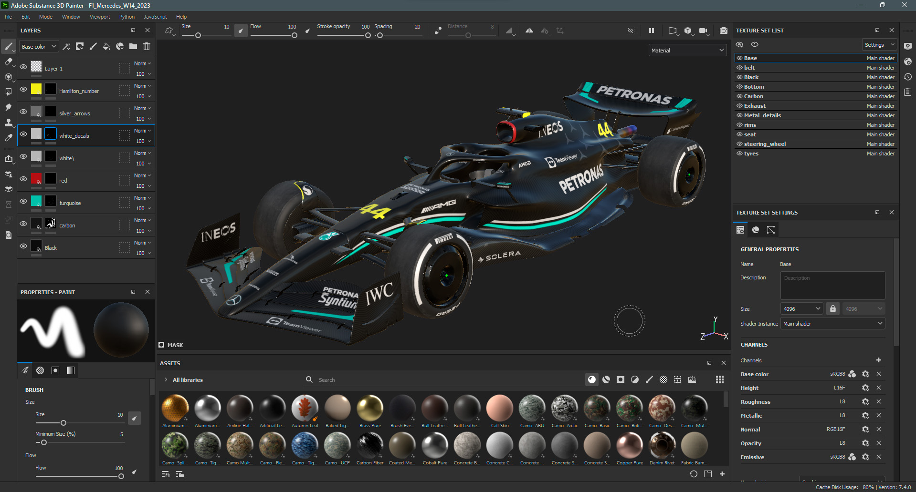
Task: Hide the silver_arrows layer
Action: pyautogui.click(x=23, y=112)
